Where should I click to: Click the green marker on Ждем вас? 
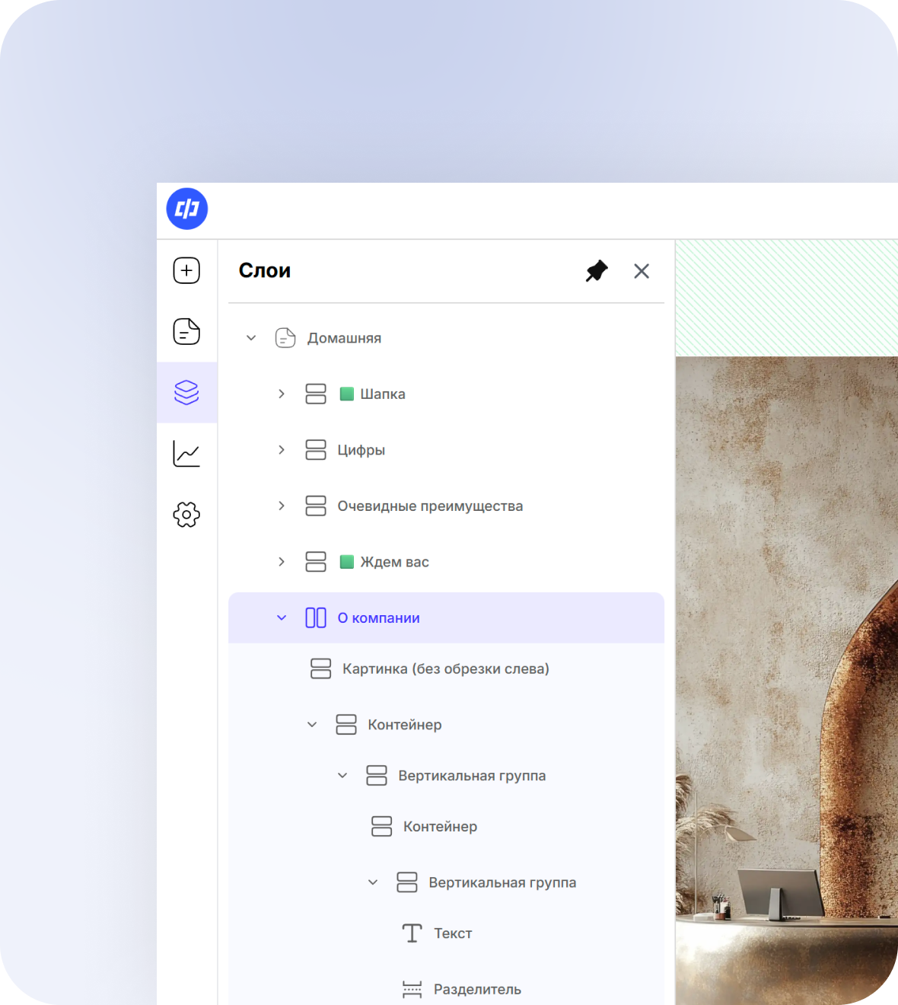[x=346, y=562]
